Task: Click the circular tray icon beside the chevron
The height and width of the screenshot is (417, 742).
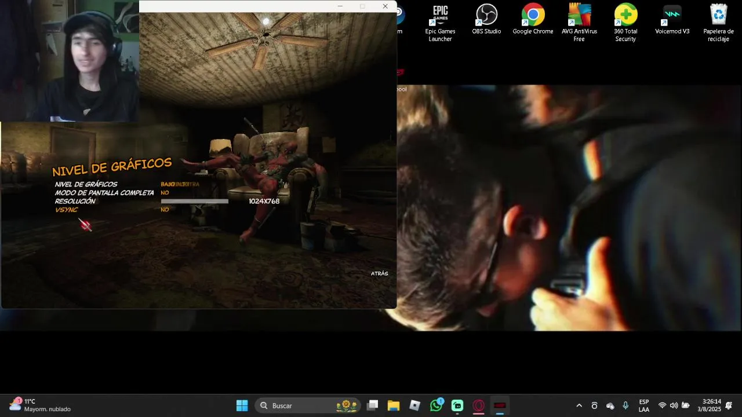Action: (594, 405)
